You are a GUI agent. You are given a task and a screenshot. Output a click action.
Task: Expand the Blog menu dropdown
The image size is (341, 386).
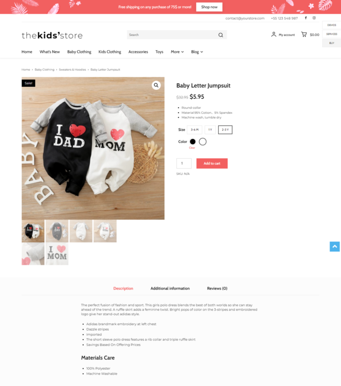(x=197, y=52)
